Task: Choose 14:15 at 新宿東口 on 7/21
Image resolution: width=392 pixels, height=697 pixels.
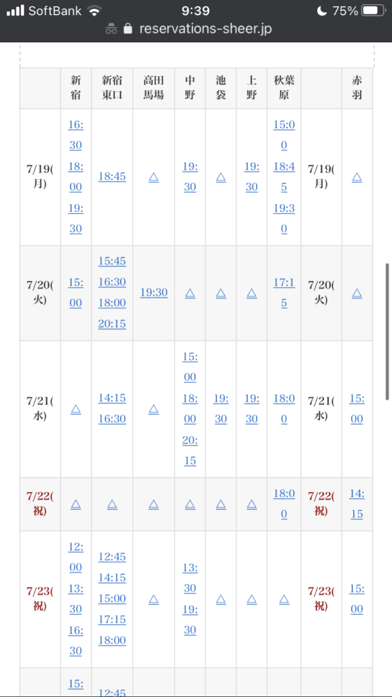Action: 112,398
